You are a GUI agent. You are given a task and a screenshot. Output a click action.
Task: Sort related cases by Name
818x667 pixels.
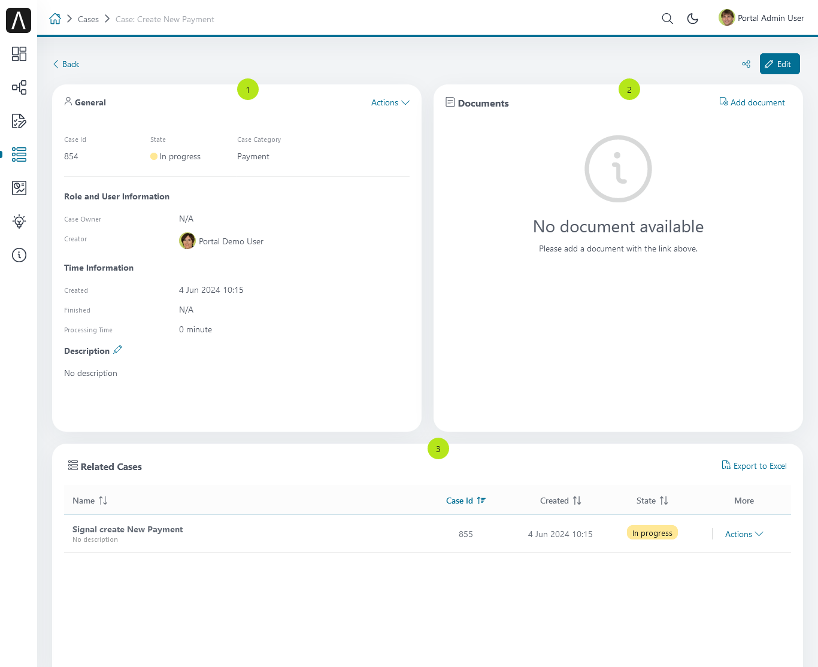[x=90, y=501]
